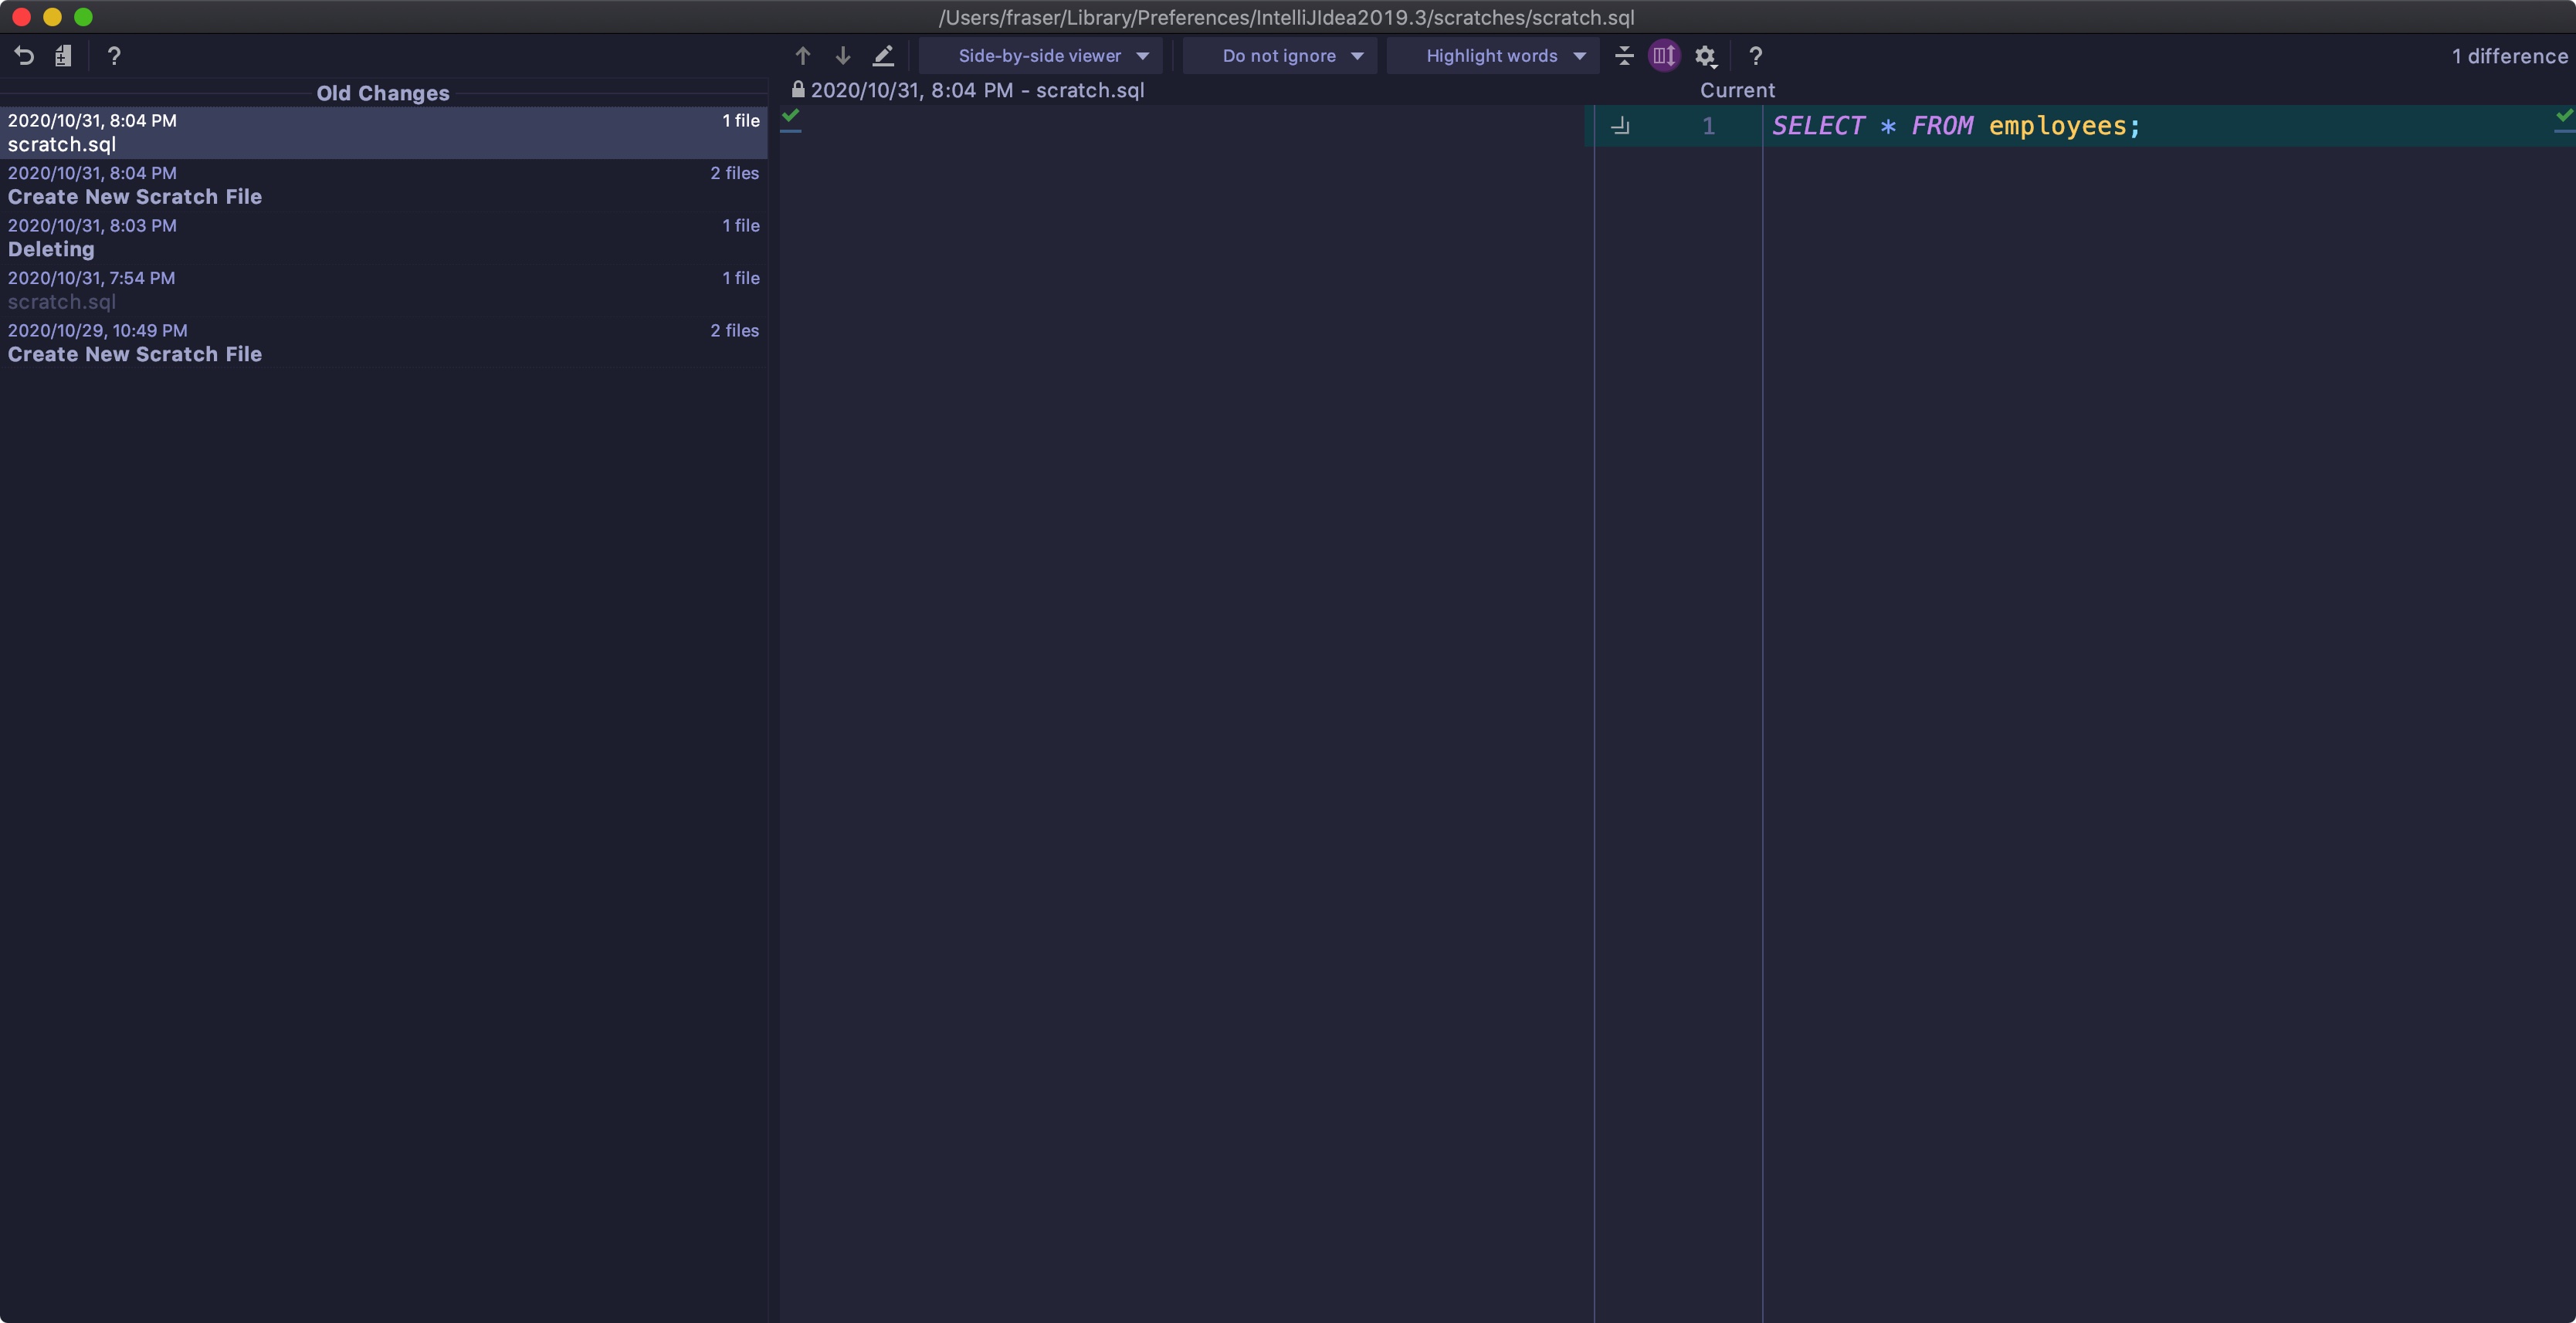Open the Highlight words dropdown
The height and width of the screenshot is (1323, 2576).
click(1493, 56)
